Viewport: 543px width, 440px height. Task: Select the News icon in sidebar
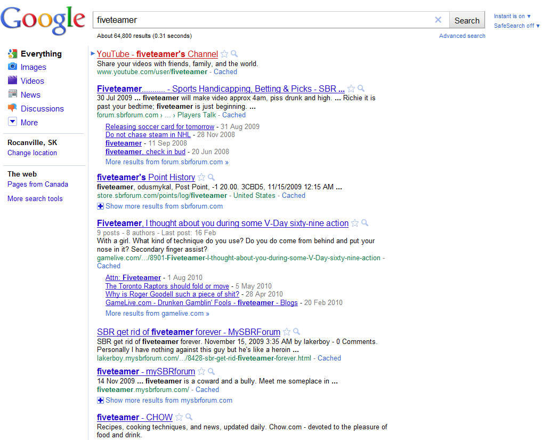tap(13, 95)
